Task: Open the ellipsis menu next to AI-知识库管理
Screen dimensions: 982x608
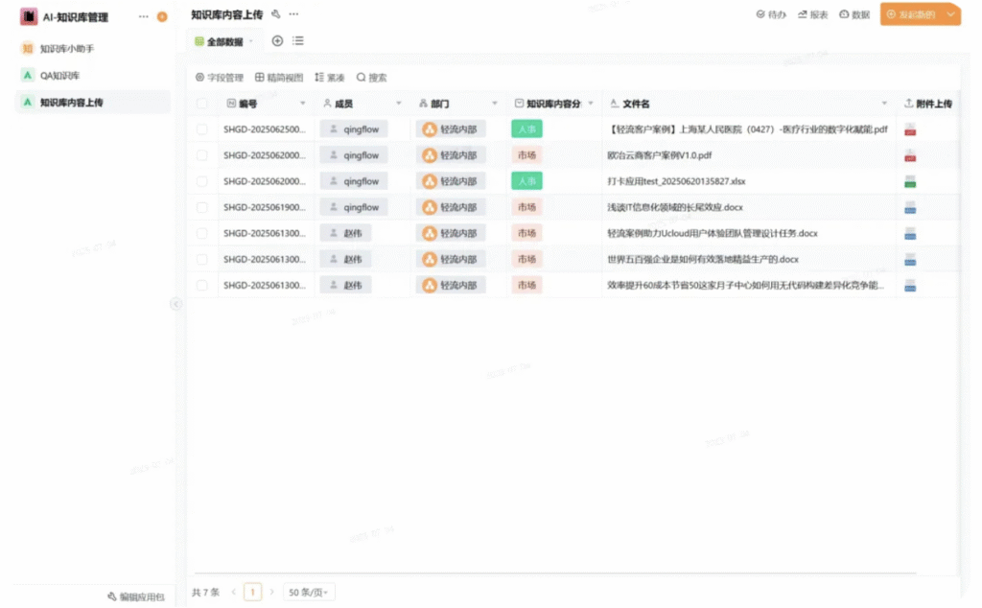Action: pos(144,17)
